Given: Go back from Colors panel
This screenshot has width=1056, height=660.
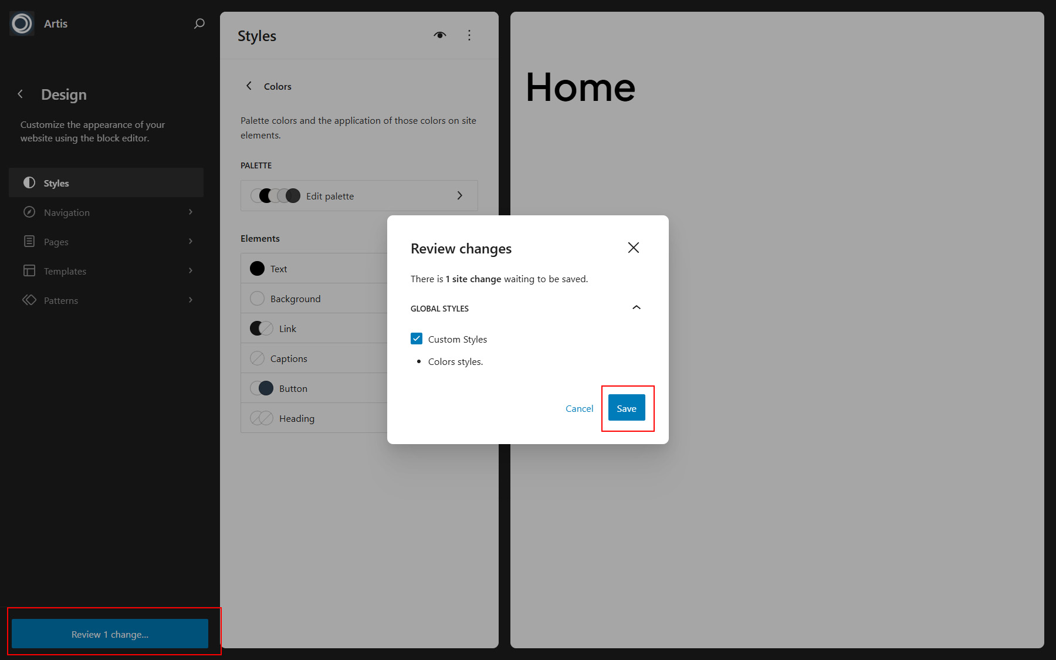Looking at the screenshot, I should 249,86.
